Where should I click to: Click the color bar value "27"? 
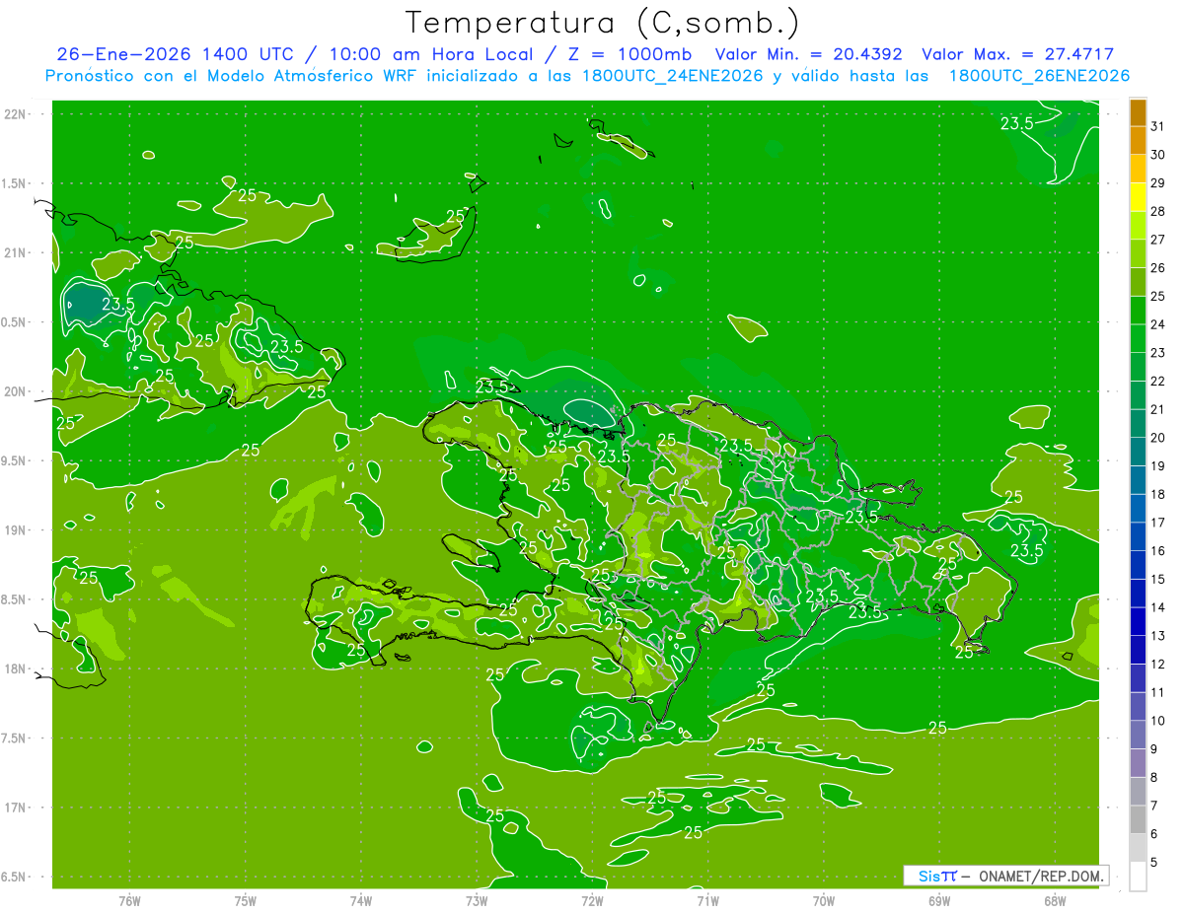pyautogui.click(x=1157, y=239)
